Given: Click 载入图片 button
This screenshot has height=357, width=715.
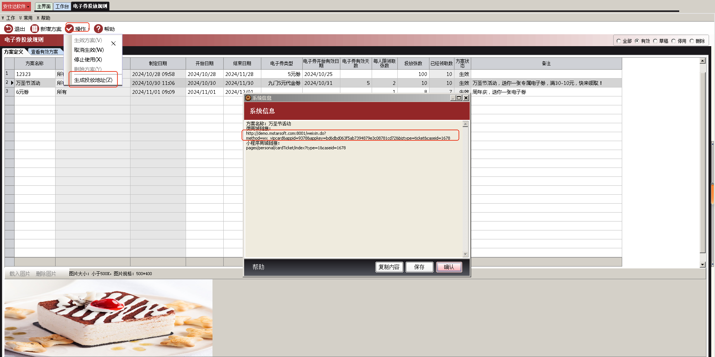Looking at the screenshot, I should click(20, 274).
